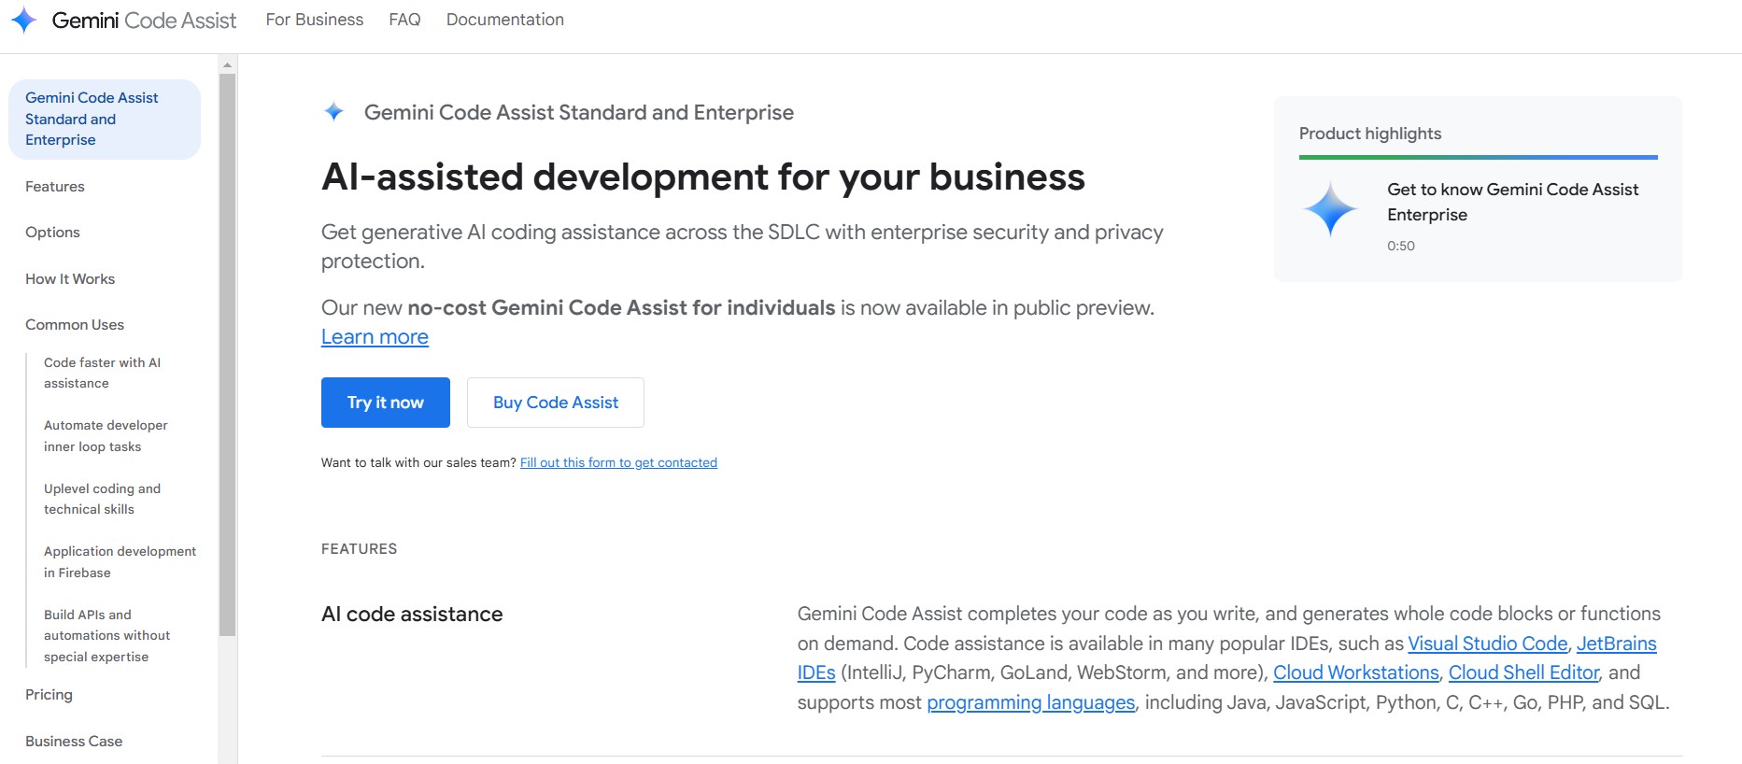Open the Visual Studio Code link
This screenshot has height=764, width=1742.
1488,644
